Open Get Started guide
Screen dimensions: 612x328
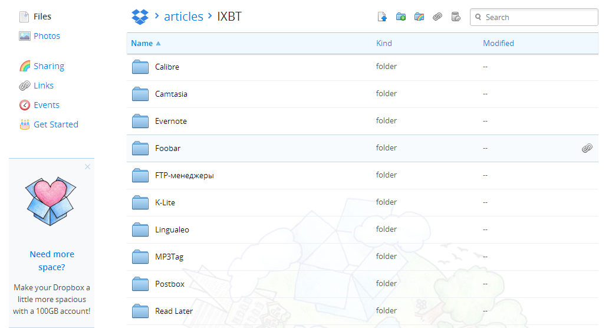coord(56,124)
